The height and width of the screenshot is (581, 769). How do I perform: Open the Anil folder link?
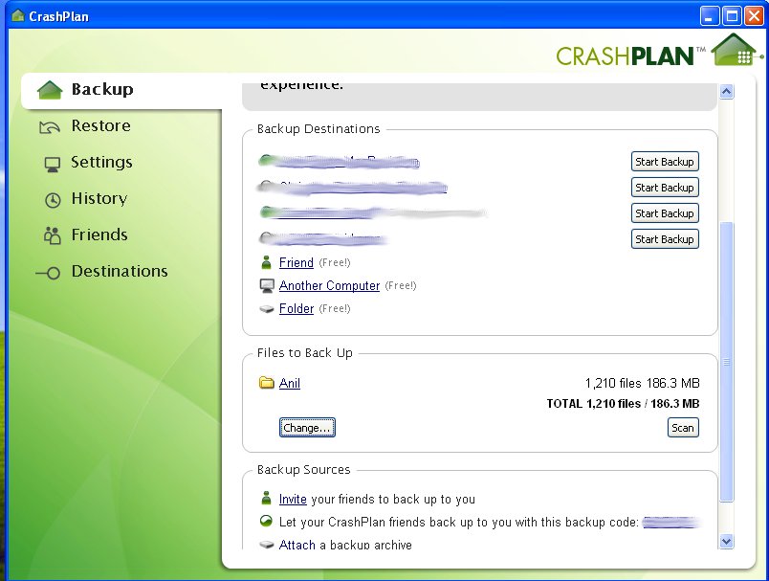click(290, 383)
